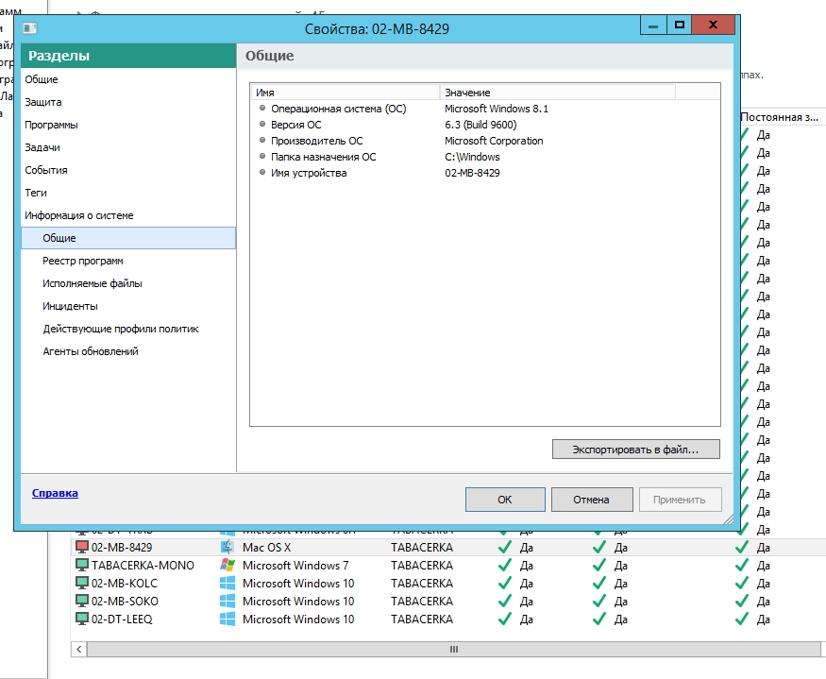Click the computer icon next to 02-DT-LEEQ

tap(81, 619)
